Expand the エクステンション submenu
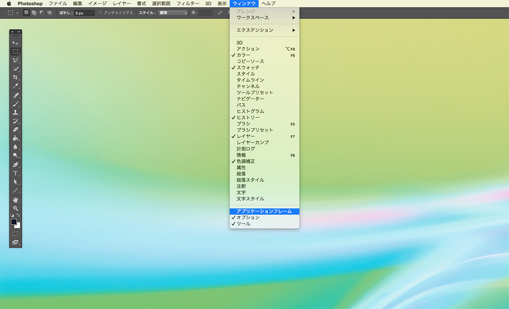This screenshot has height=309, width=509. (x=264, y=30)
